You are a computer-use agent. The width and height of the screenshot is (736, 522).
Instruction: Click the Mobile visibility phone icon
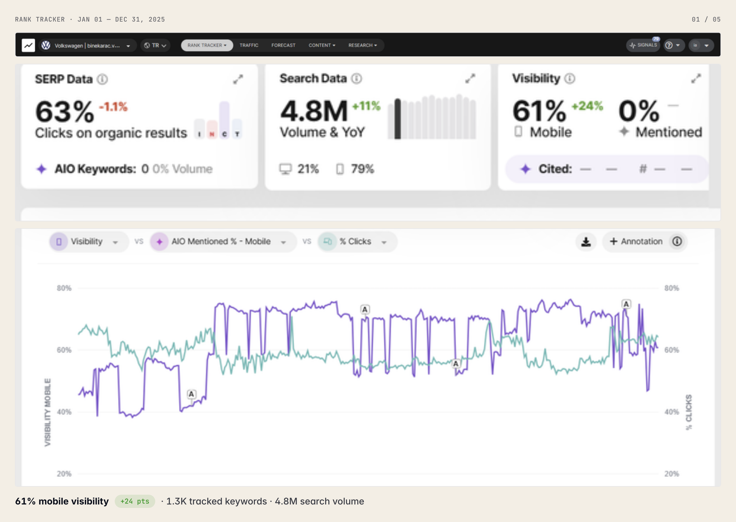pyautogui.click(x=518, y=131)
